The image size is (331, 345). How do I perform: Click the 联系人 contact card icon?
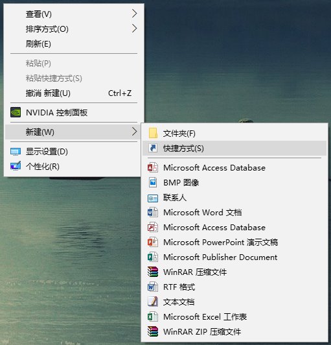[x=153, y=198]
